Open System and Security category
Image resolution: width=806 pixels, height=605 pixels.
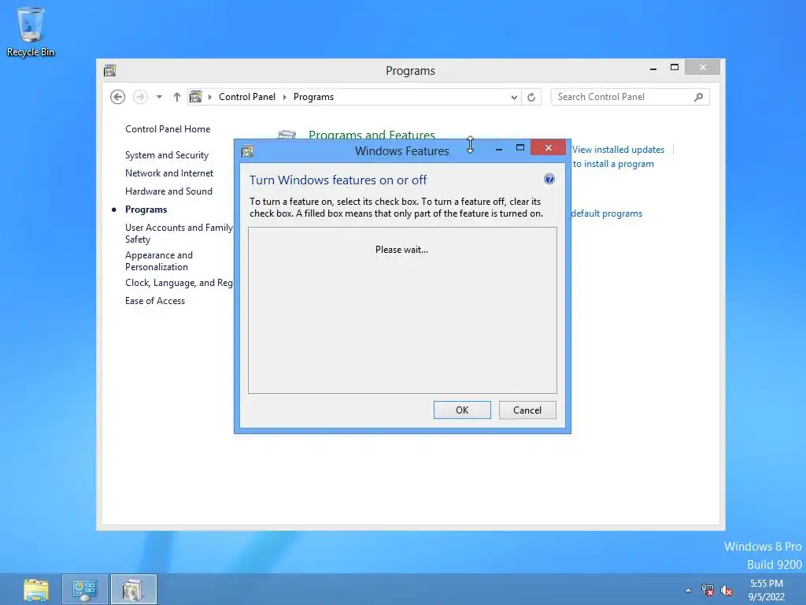point(167,155)
